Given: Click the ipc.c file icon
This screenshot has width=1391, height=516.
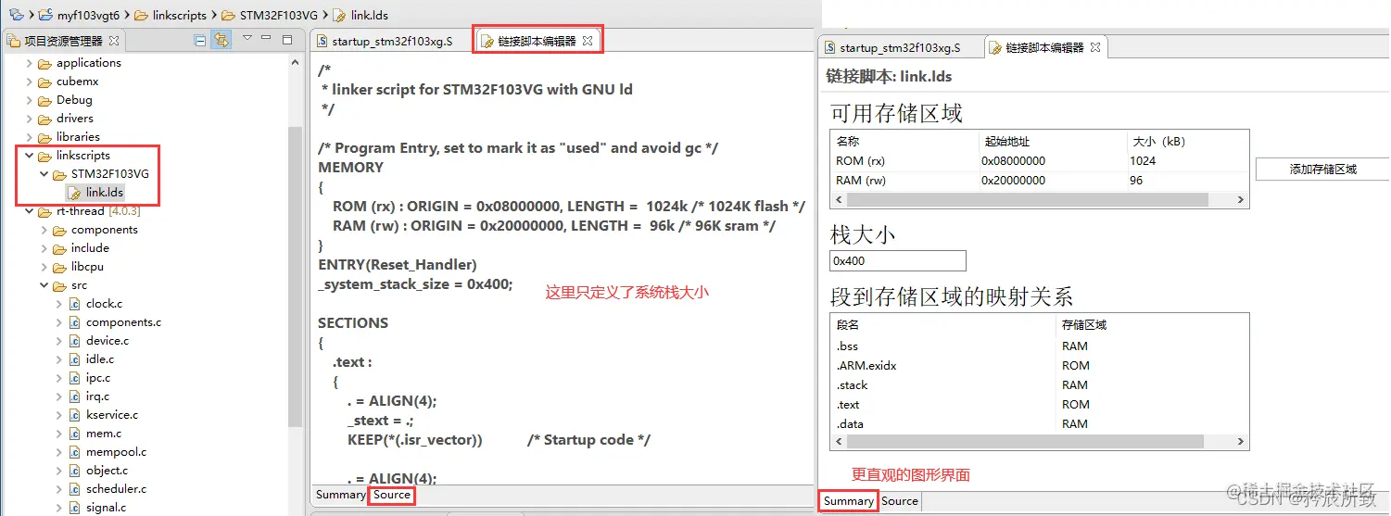Looking at the screenshot, I should [74, 378].
